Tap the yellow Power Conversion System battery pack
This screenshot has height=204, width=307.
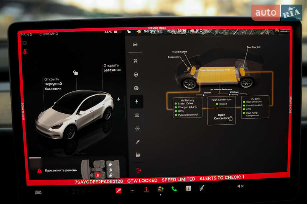(x=216, y=75)
